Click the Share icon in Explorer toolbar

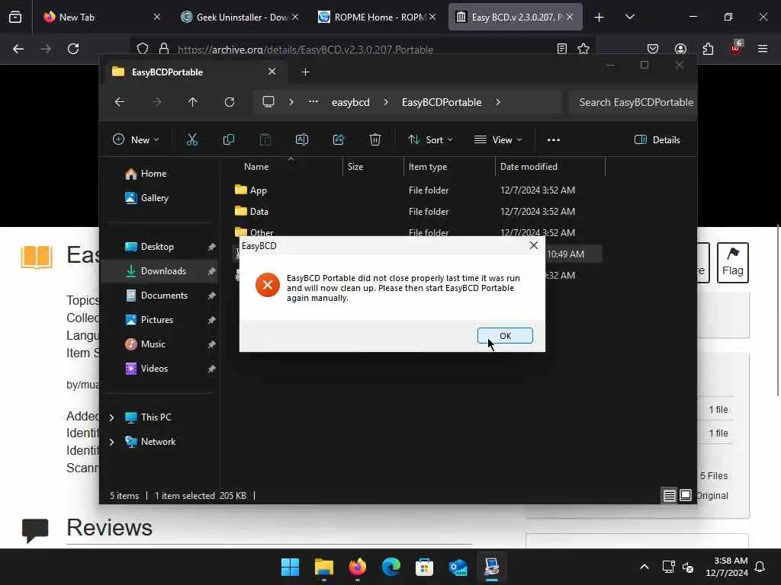click(339, 140)
